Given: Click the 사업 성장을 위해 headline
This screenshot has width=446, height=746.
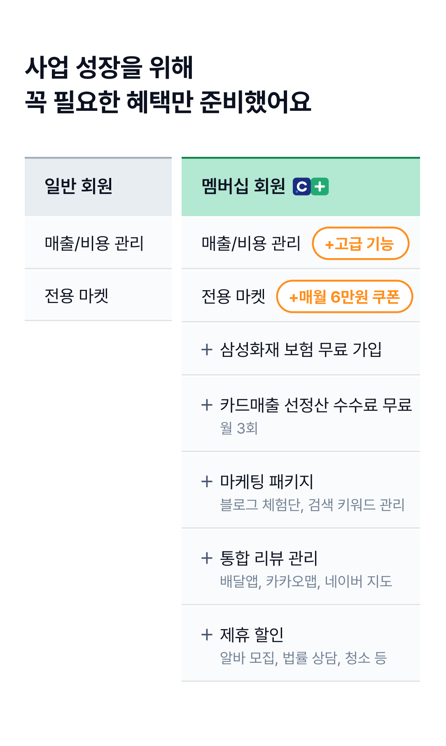Looking at the screenshot, I should [109, 68].
